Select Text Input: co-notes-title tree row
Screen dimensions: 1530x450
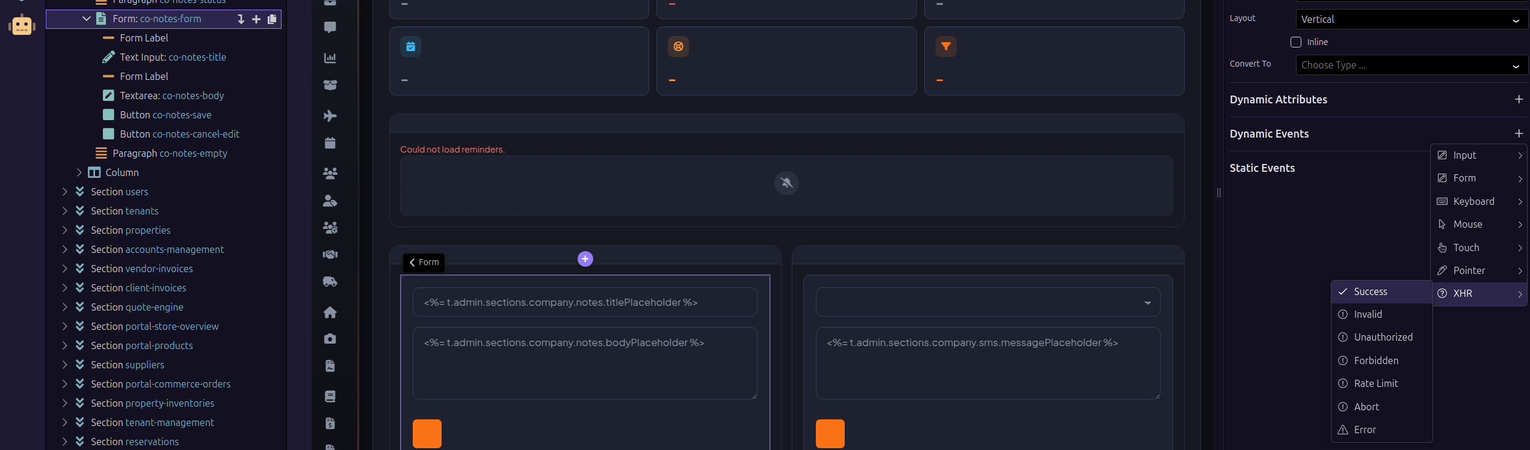click(x=164, y=57)
